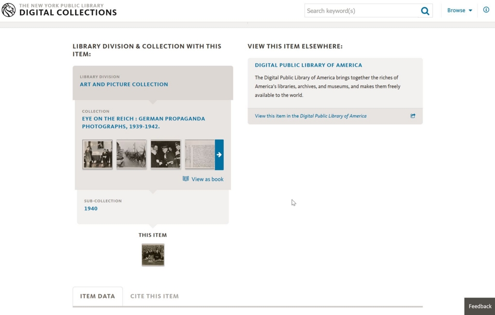This screenshot has width=495, height=315.
Task: View this item in the DPLA link
Action: pyautogui.click(x=311, y=116)
